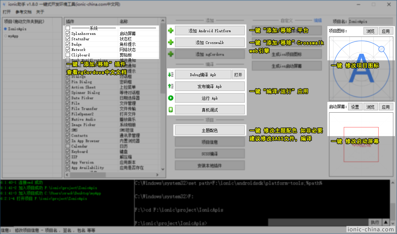Click the plugin list scroll-up arrow

point(163,20)
